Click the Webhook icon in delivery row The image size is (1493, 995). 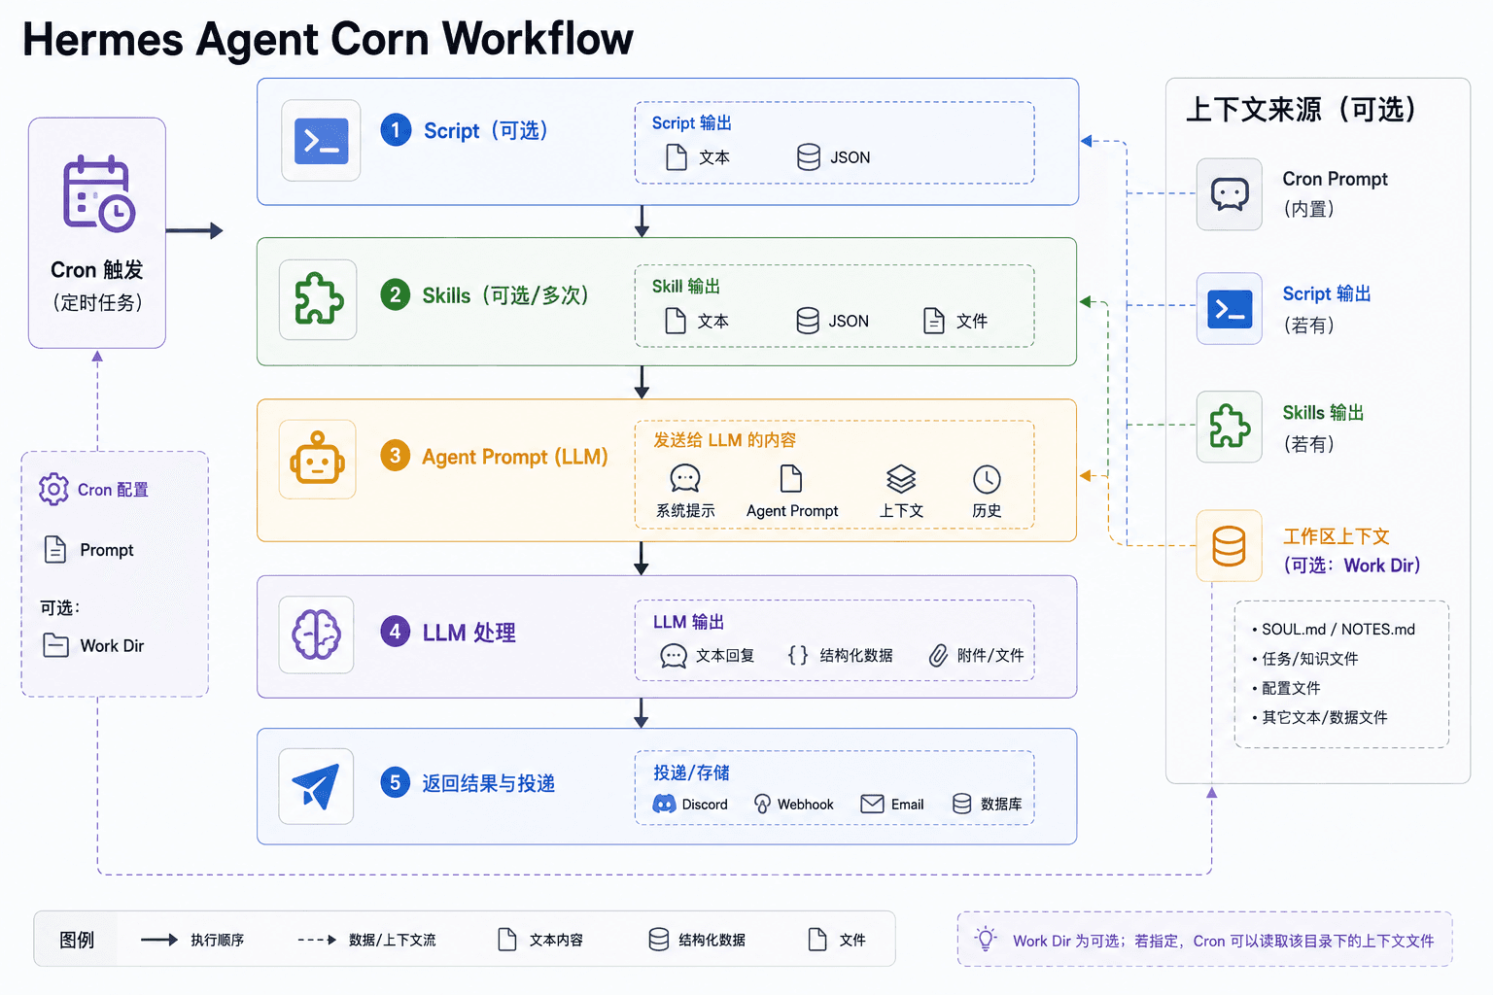point(762,804)
